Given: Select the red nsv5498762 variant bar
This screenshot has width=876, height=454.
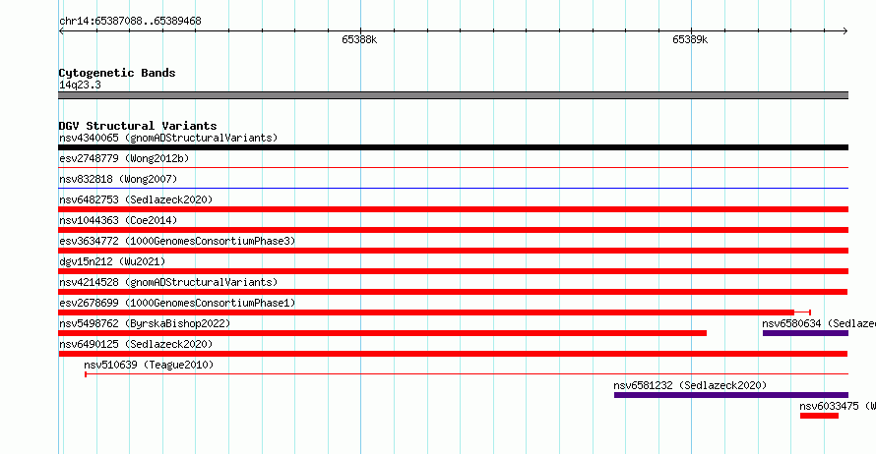Looking at the screenshot, I should click(x=383, y=333).
